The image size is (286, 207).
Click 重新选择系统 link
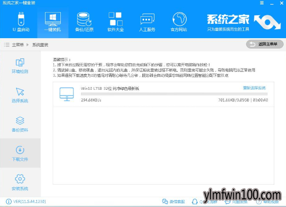tap(254, 88)
